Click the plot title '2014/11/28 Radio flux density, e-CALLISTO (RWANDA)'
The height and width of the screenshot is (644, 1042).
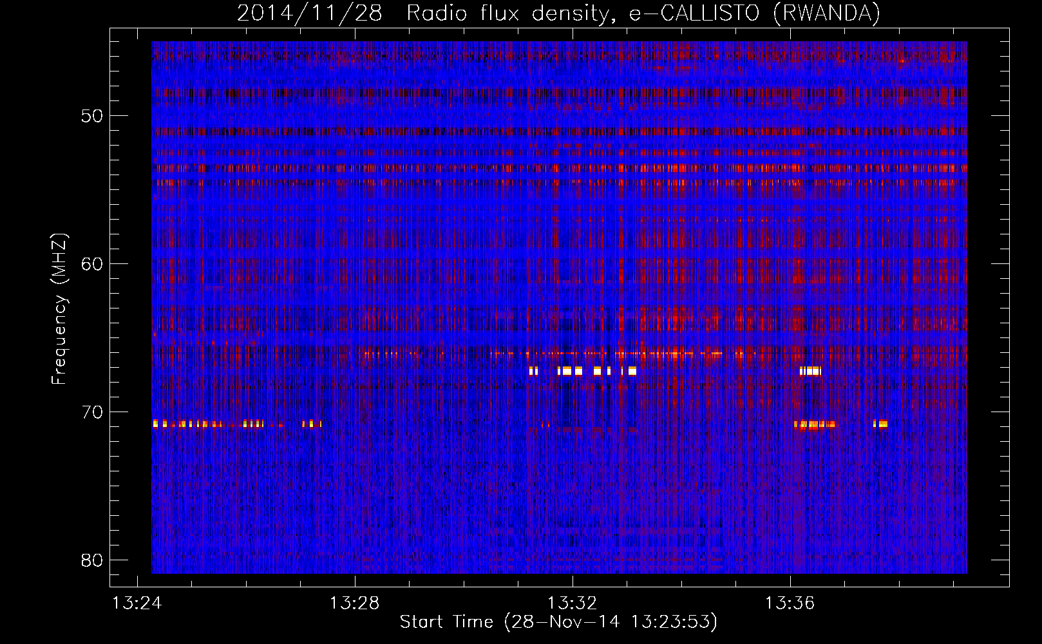[x=558, y=13]
